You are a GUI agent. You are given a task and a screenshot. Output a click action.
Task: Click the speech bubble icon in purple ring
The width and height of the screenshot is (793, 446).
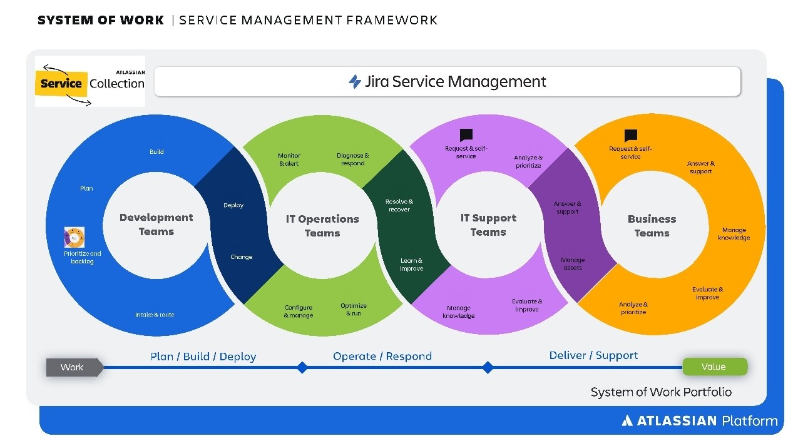pyautogui.click(x=466, y=135)
